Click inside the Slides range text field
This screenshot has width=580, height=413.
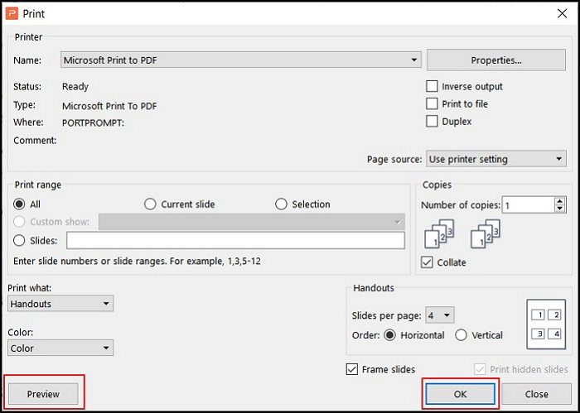pyautogui.click(x=235, y=240)
